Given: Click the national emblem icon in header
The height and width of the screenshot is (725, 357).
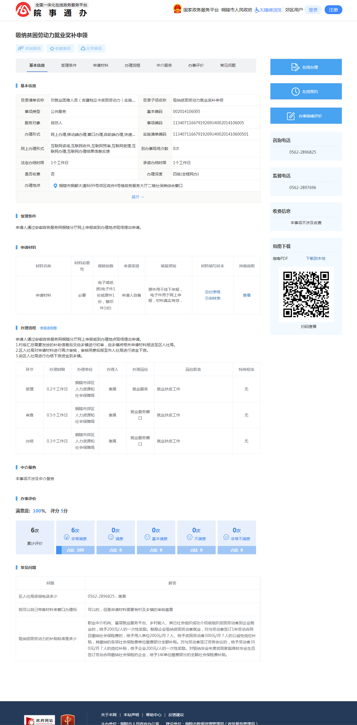Looking at the screenshot, I should [x=177, y=9].
